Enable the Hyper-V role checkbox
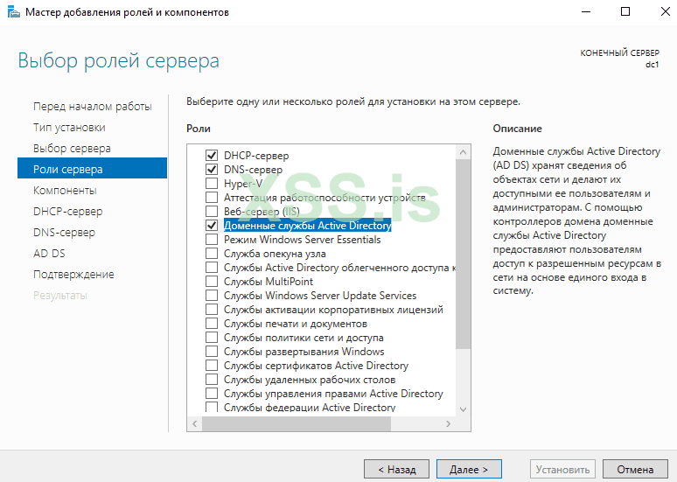Viewport: 677px width, 482px height. point(212,183)
